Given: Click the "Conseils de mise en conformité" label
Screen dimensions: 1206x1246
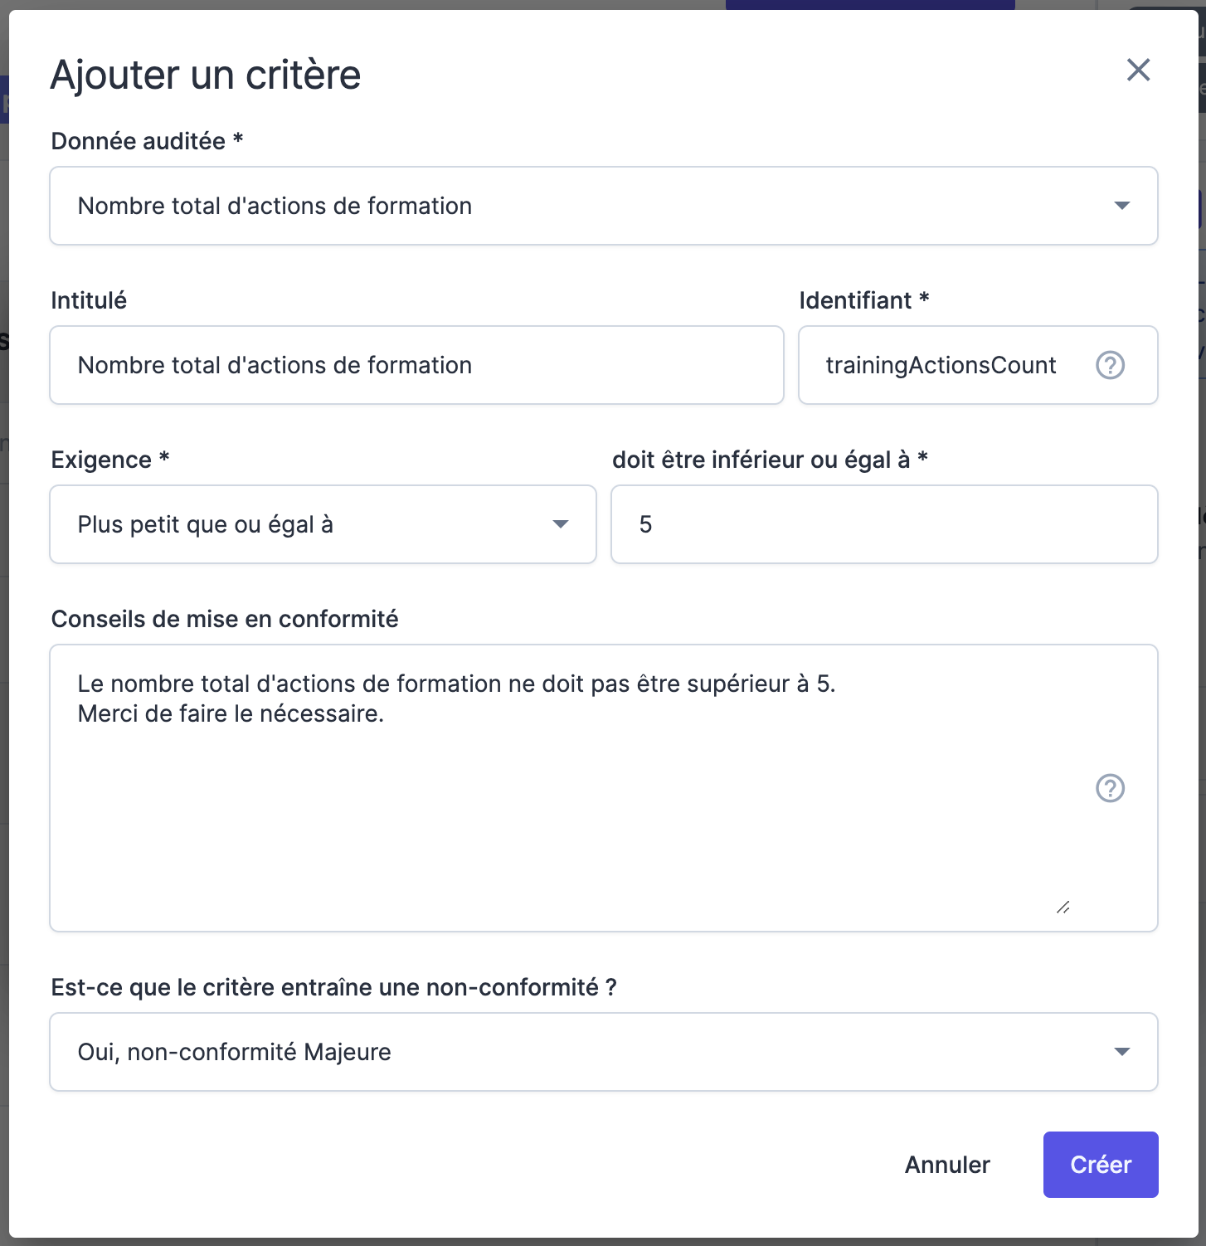Looking at the screenshot, I should click(225, 619).
